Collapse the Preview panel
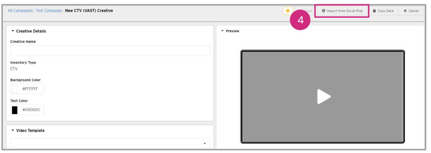 (x=222, y=31)
